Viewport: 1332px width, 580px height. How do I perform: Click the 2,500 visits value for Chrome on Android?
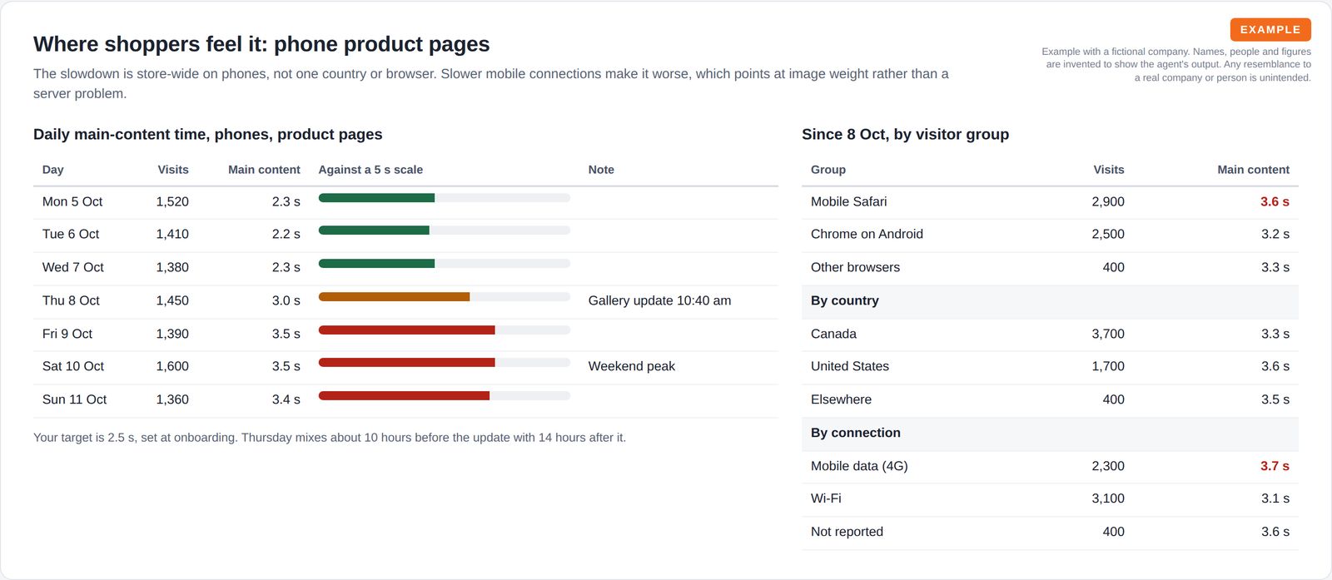tap(1108, 234)
